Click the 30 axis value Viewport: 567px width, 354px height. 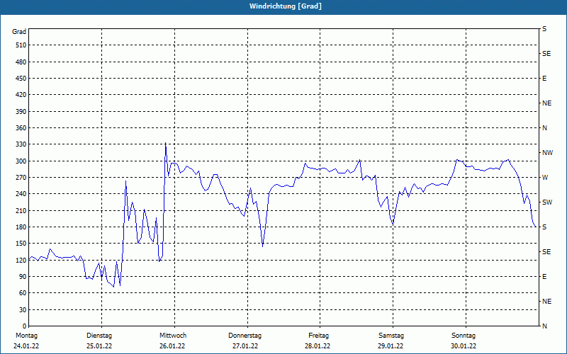coord(23,310)
